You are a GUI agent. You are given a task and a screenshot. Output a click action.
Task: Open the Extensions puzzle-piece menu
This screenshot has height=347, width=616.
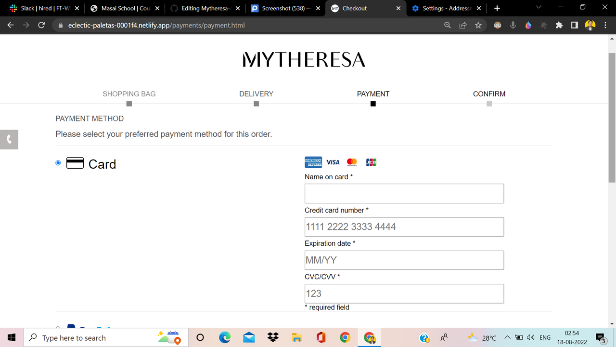(559, 25)
